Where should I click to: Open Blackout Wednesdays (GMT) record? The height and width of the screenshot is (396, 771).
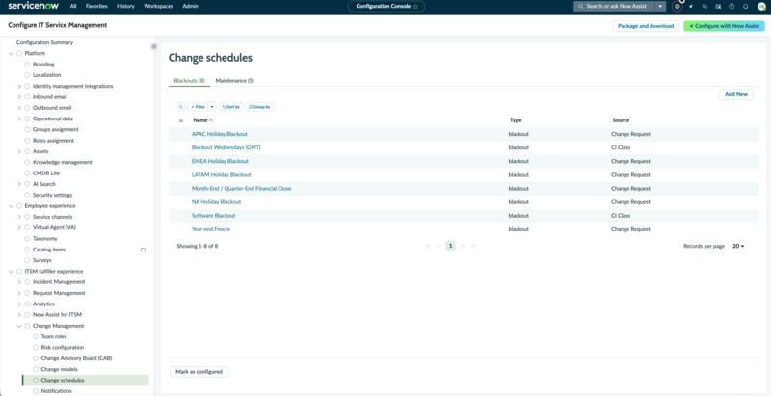pyautogui.click(x=226, y=147)
